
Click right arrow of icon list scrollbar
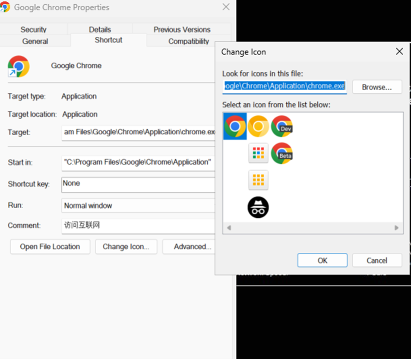[x=396, y=228]
